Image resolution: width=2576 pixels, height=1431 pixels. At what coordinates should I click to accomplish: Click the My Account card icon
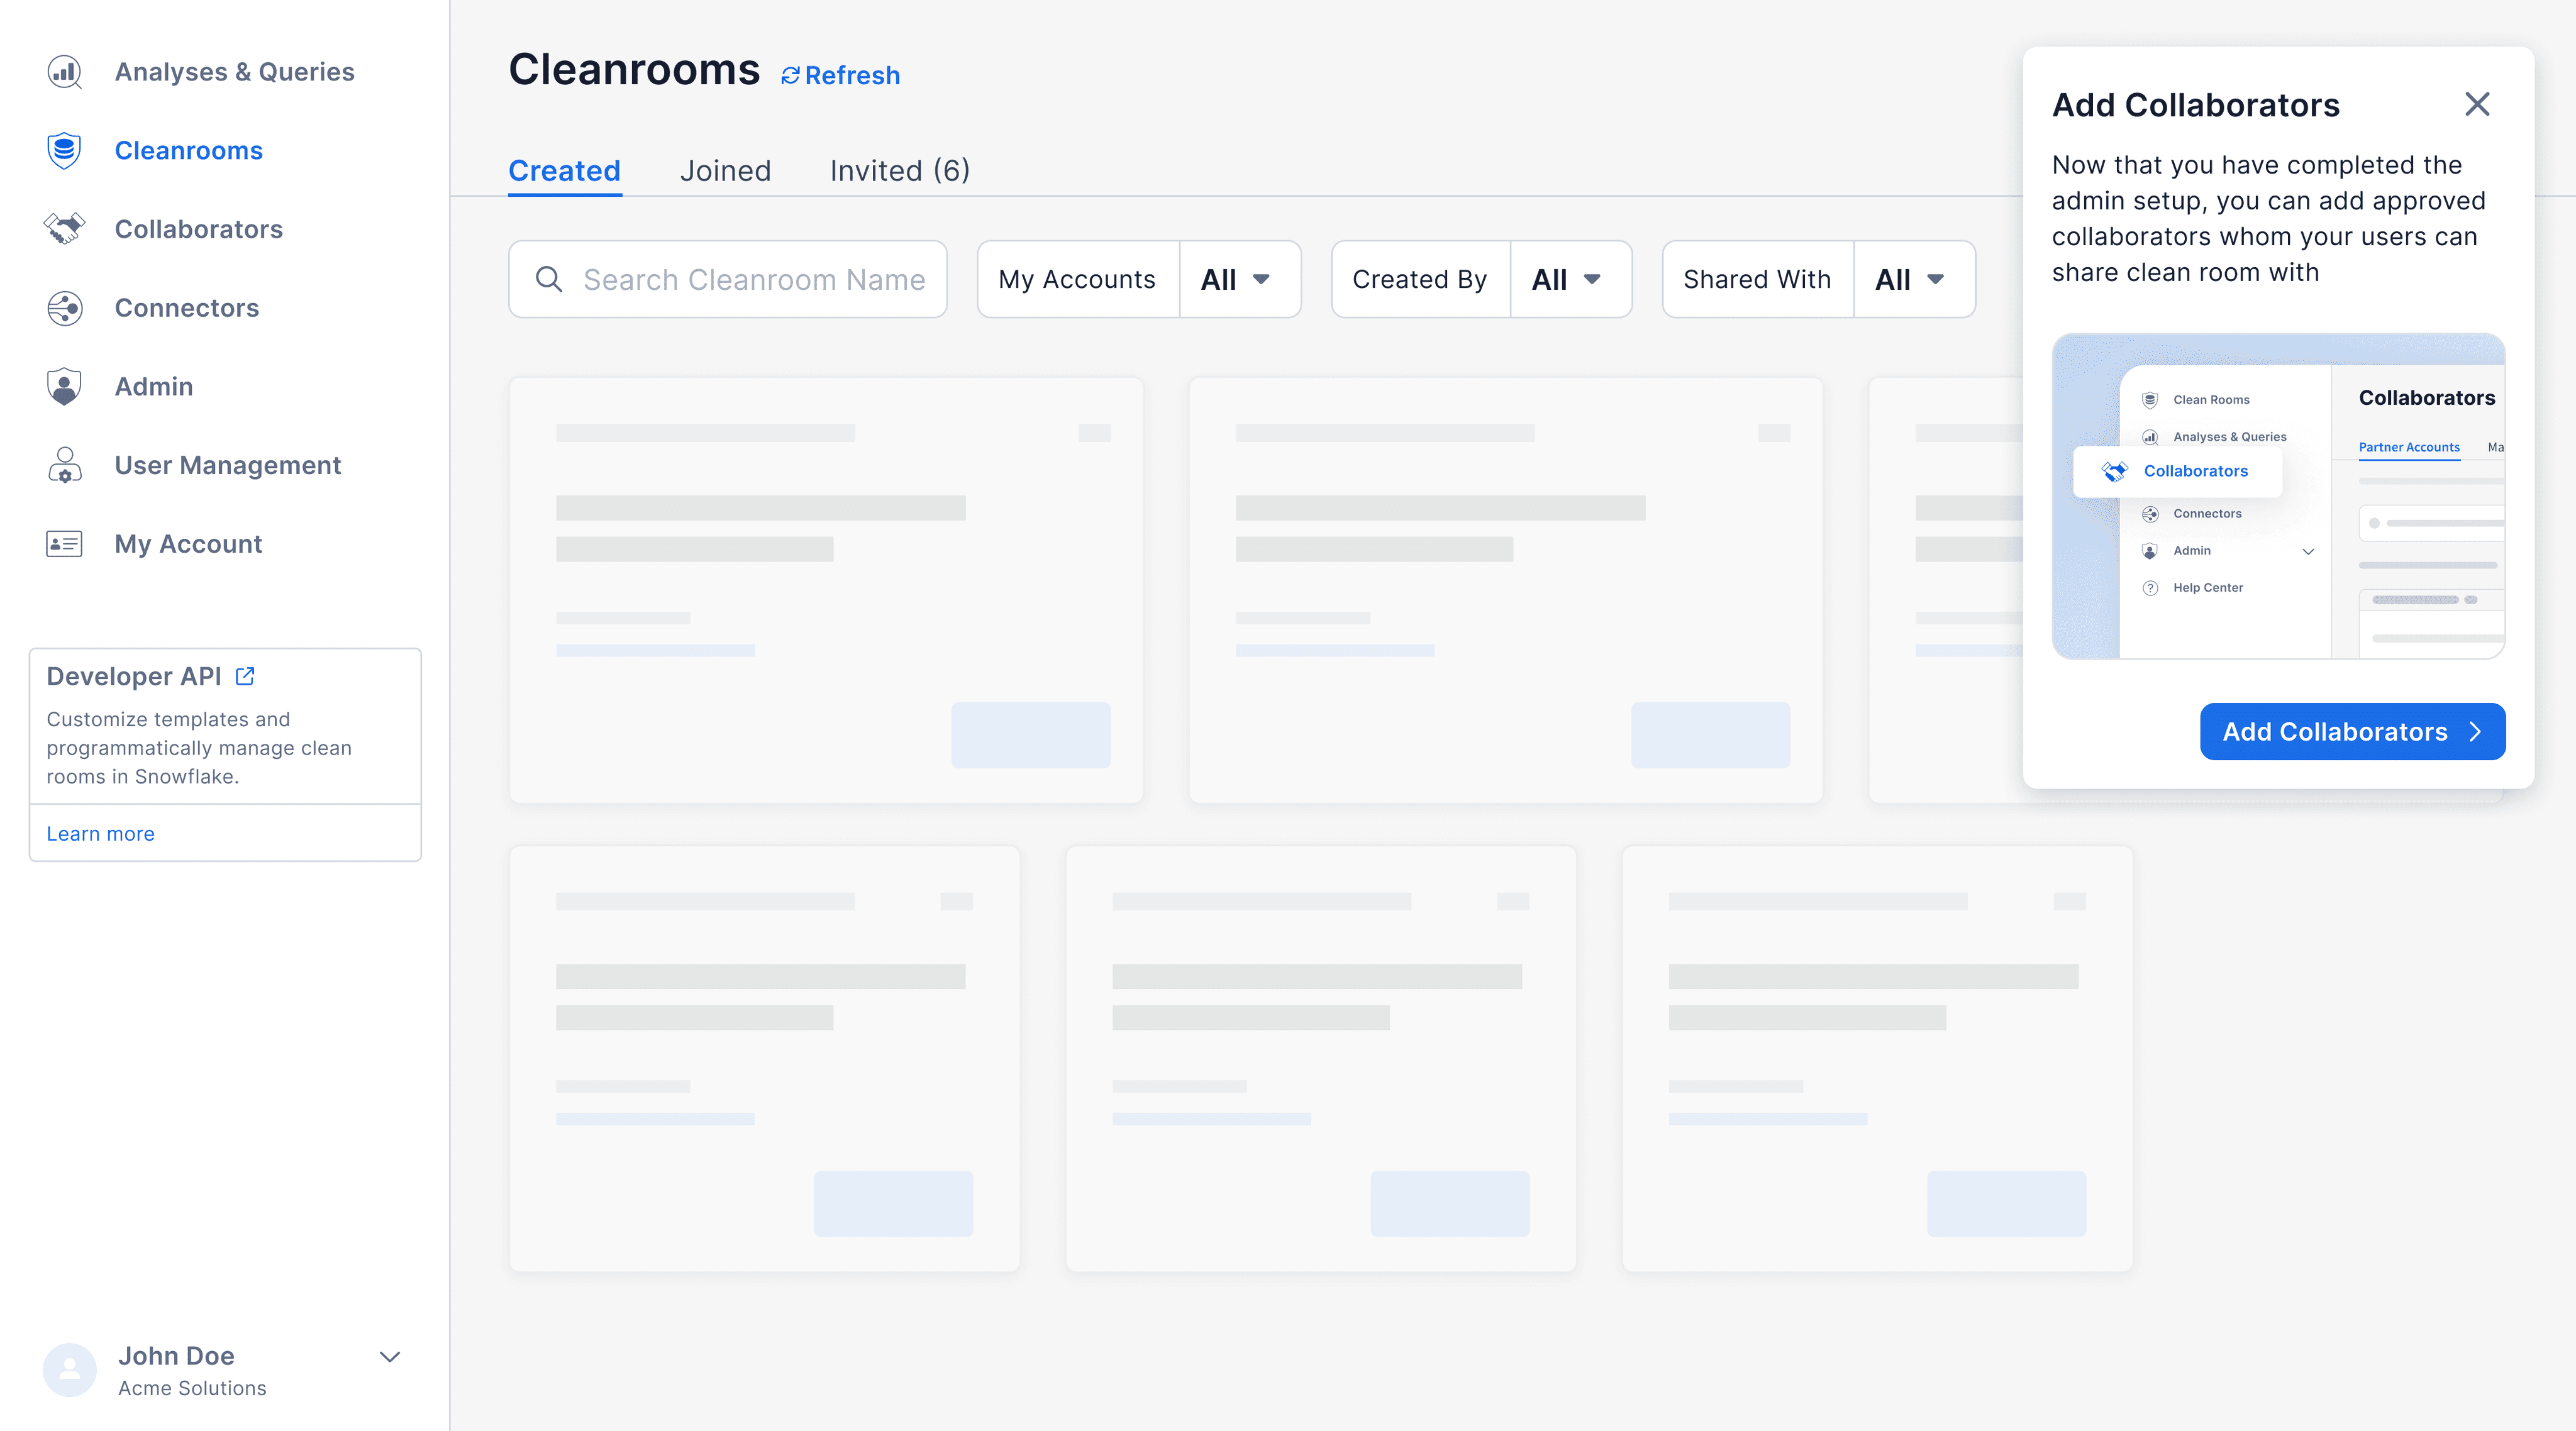64,543
